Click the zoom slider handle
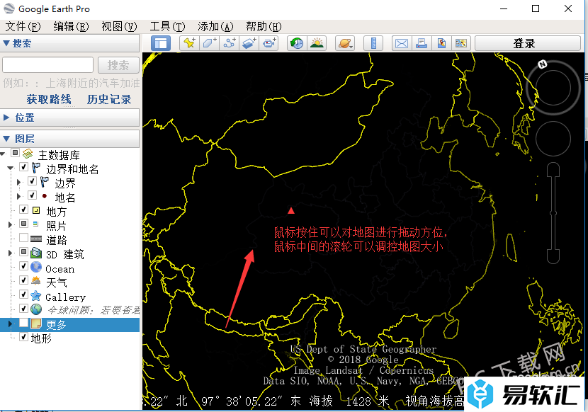Screen dimensions: 588x412 click(553, 213)
